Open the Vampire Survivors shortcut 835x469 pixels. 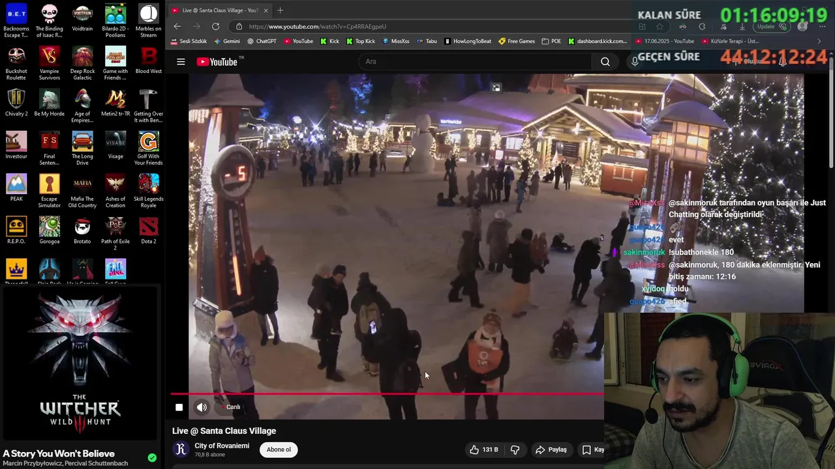coord(49,63)
